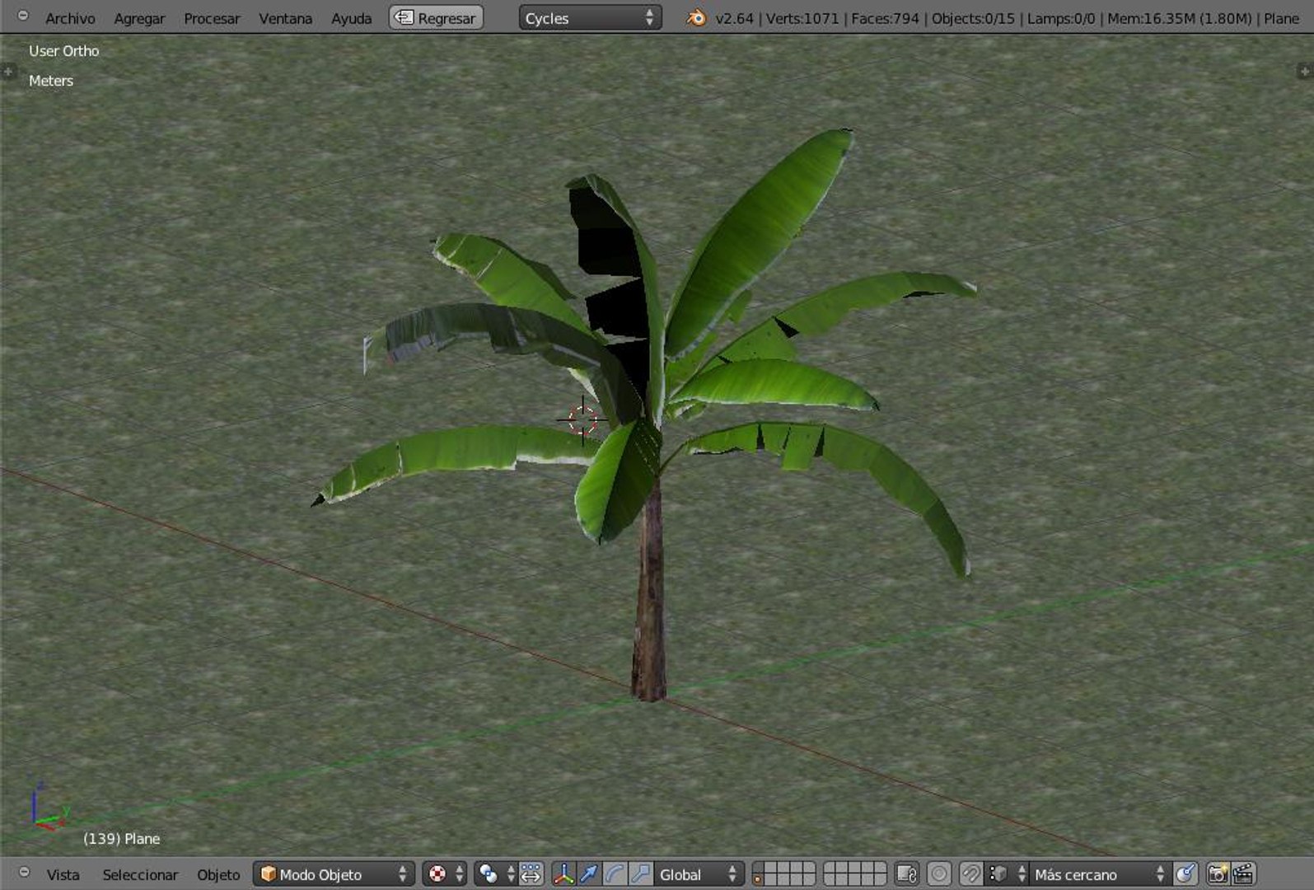Open the Ventana menu
1314x890 pixels.
(x=285, y=18)
